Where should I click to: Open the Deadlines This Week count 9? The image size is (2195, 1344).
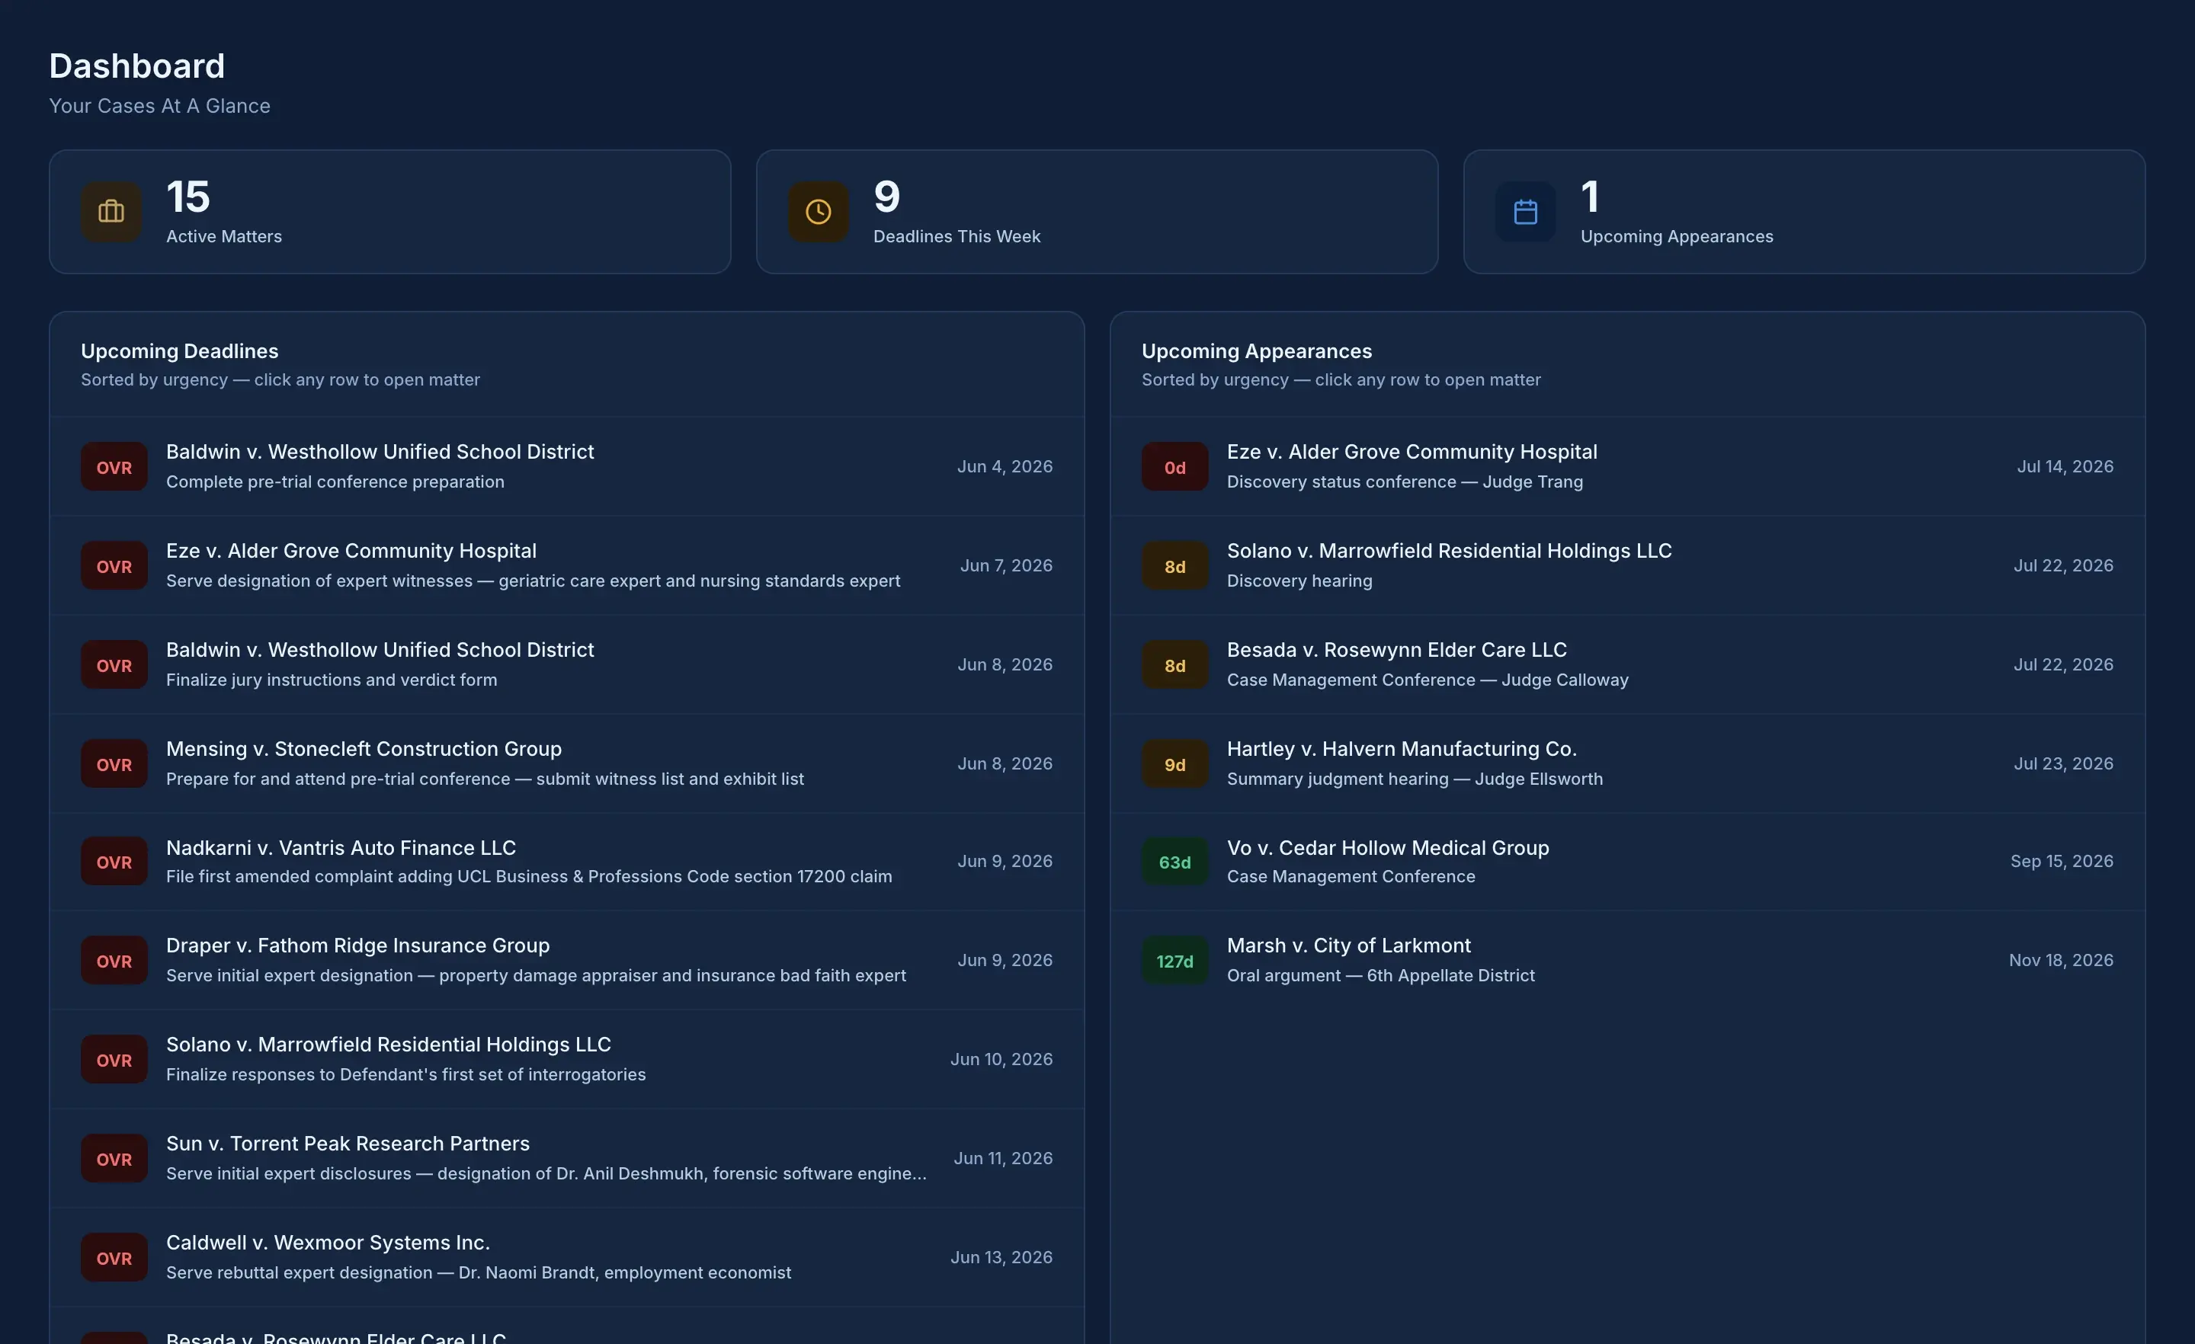pos(886,197)
